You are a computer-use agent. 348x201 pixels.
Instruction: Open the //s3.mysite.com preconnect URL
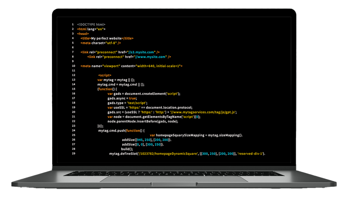click(x=141, y=52)
